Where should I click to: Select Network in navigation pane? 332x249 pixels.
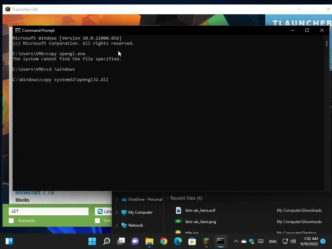[x=132, y=225]
